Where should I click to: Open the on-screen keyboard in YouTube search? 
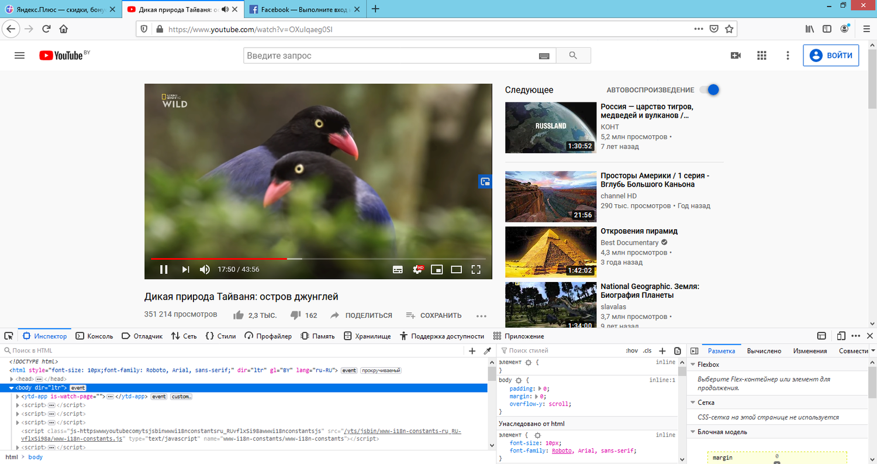tap(544, 56)
